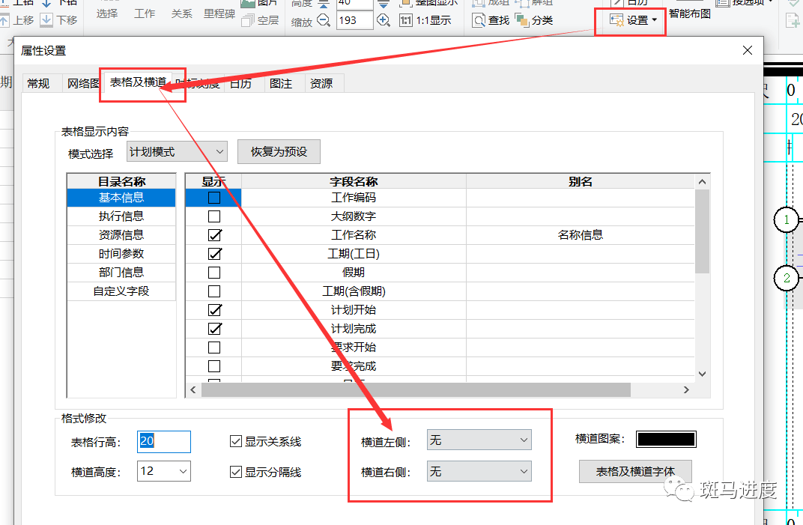Click the 表格及横道字体 button
This screenshot has height=525, width=803.
[635, 471]
